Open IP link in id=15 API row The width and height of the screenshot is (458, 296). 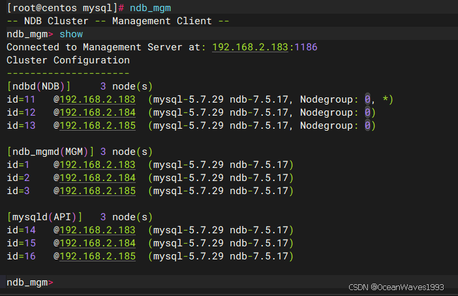tap(98, 243)
